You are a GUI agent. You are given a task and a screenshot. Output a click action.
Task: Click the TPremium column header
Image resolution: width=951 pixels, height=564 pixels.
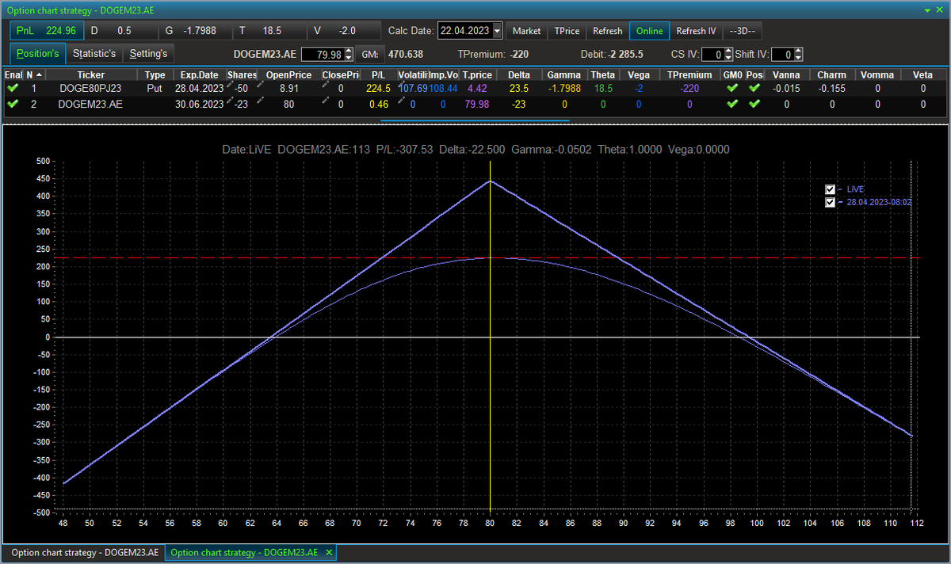click(x=689, y=74)
